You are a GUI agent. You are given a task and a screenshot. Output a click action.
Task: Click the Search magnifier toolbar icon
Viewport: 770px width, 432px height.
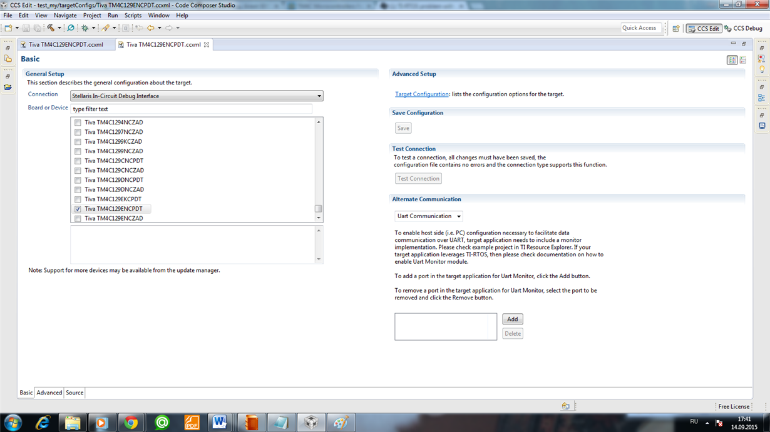[71, 28]
